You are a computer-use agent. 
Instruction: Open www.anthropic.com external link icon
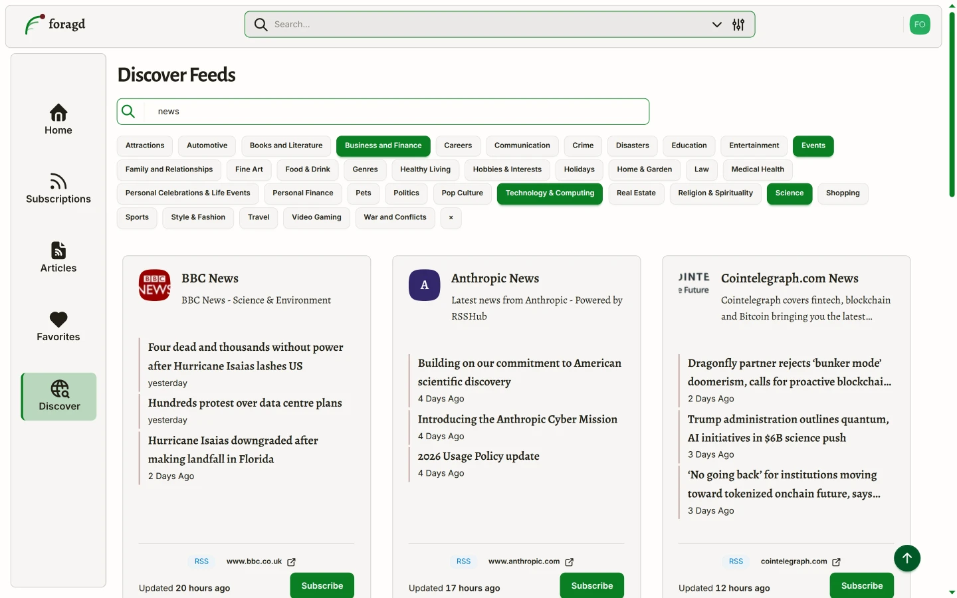tap(569, 562)
